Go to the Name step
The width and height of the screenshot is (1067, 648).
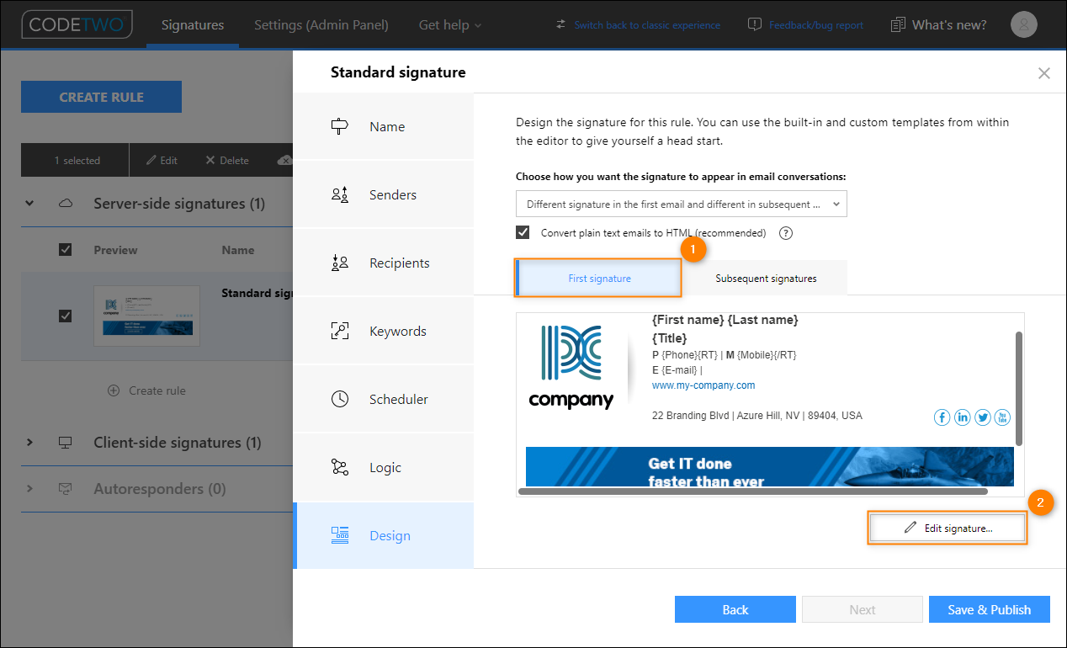(x=383, y=126)
